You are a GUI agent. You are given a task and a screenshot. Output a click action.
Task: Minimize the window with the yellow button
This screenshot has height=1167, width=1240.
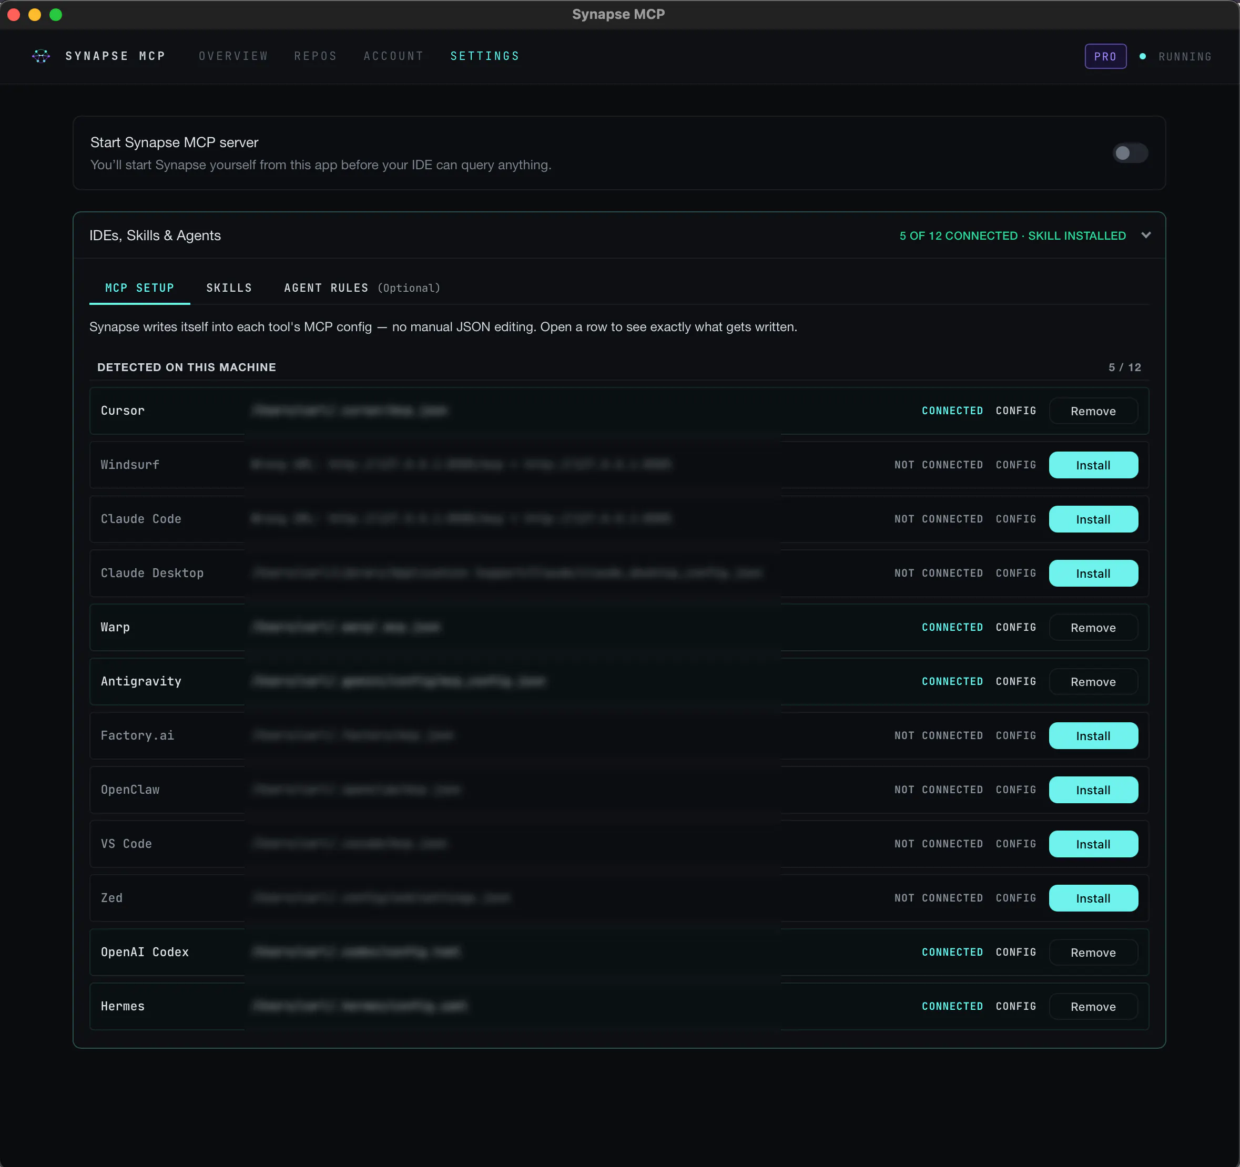pos(35,14)
